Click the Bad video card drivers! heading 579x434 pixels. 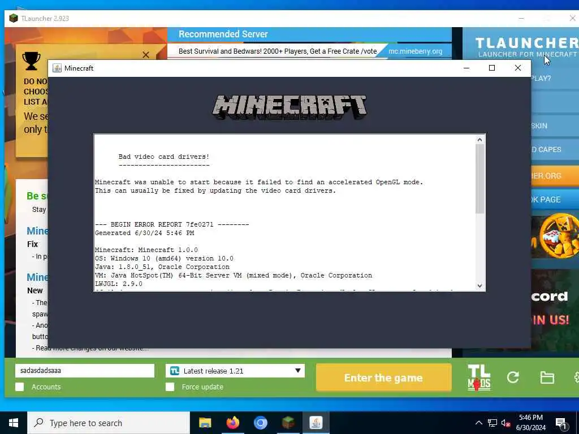pyautogui.click(x=163, y=157)
